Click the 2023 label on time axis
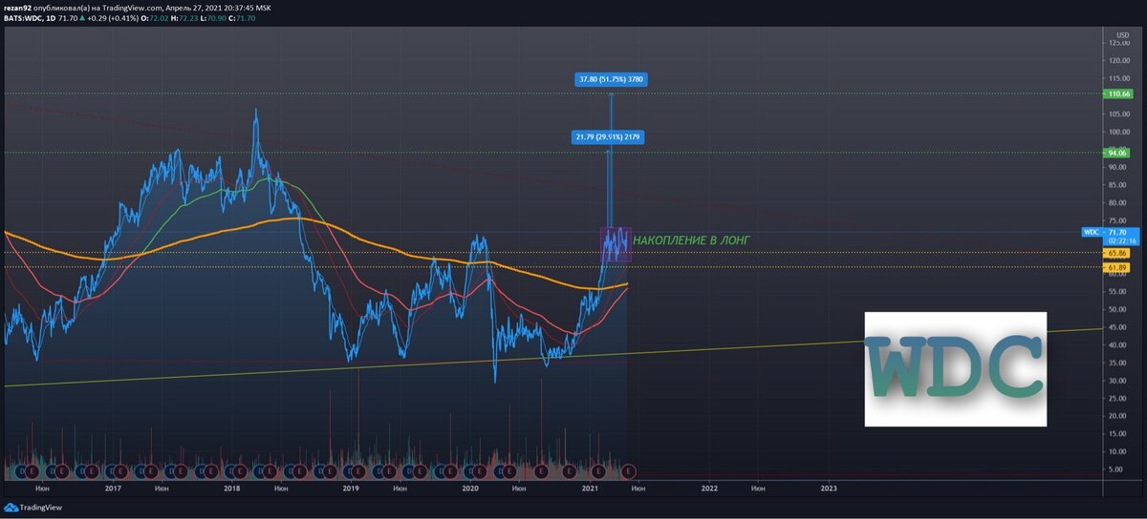The image size is (1147, 519). tap(829, 488)
